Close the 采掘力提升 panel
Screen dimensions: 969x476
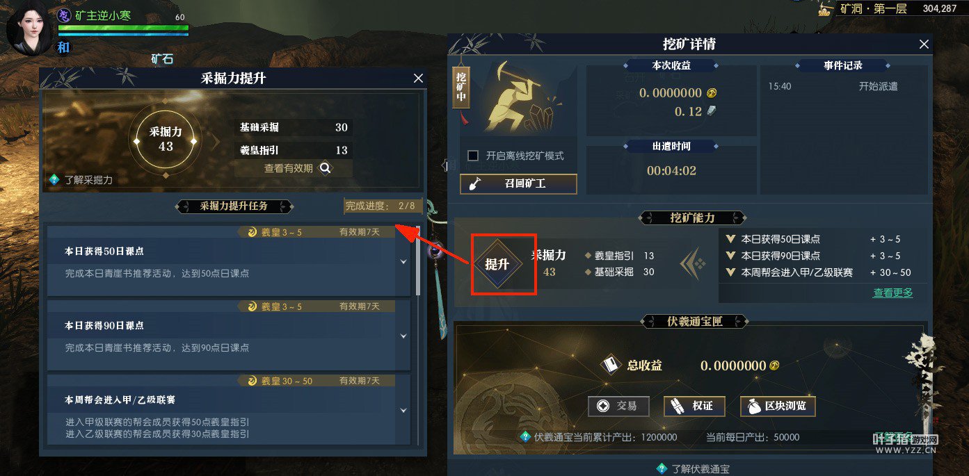point(418,79)
